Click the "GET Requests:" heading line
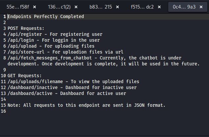This screenshot has height=137, width=209. click(x=25, y=76)
